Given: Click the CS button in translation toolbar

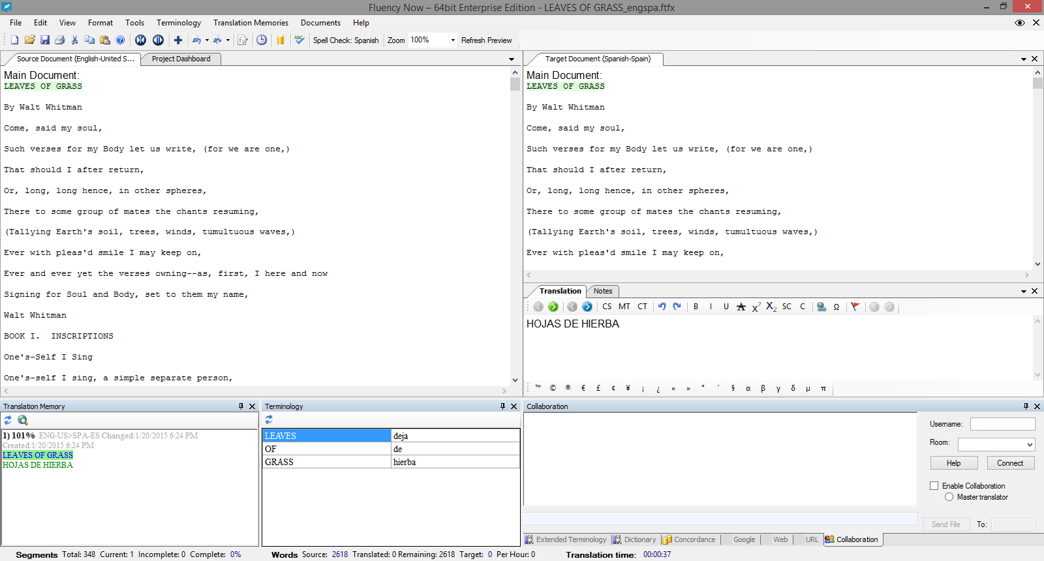Looking at the screenshot, I should [x=607, y=307].
